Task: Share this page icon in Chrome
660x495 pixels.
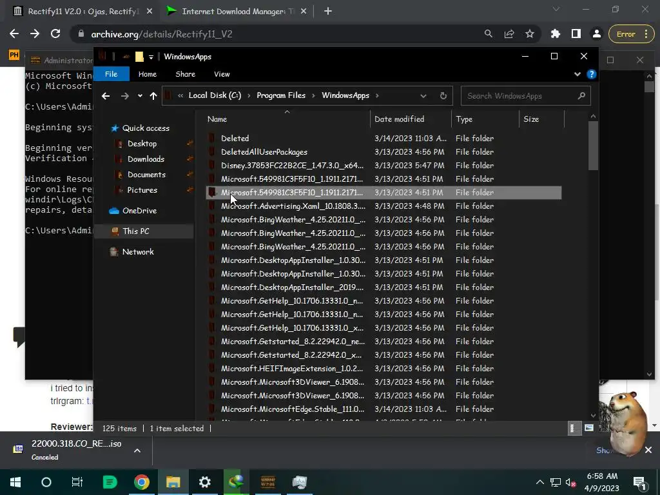Action: point(509,34)
